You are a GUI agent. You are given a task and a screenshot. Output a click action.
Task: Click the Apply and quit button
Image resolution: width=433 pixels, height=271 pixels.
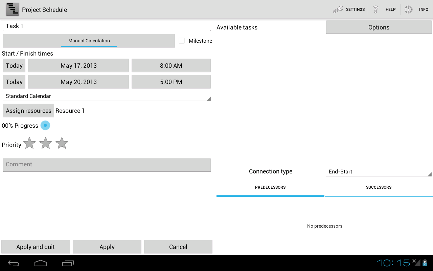coord(36,247)
